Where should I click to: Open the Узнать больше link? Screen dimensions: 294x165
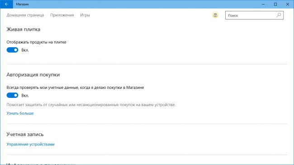pyautogui.click(x=20, y=113)
